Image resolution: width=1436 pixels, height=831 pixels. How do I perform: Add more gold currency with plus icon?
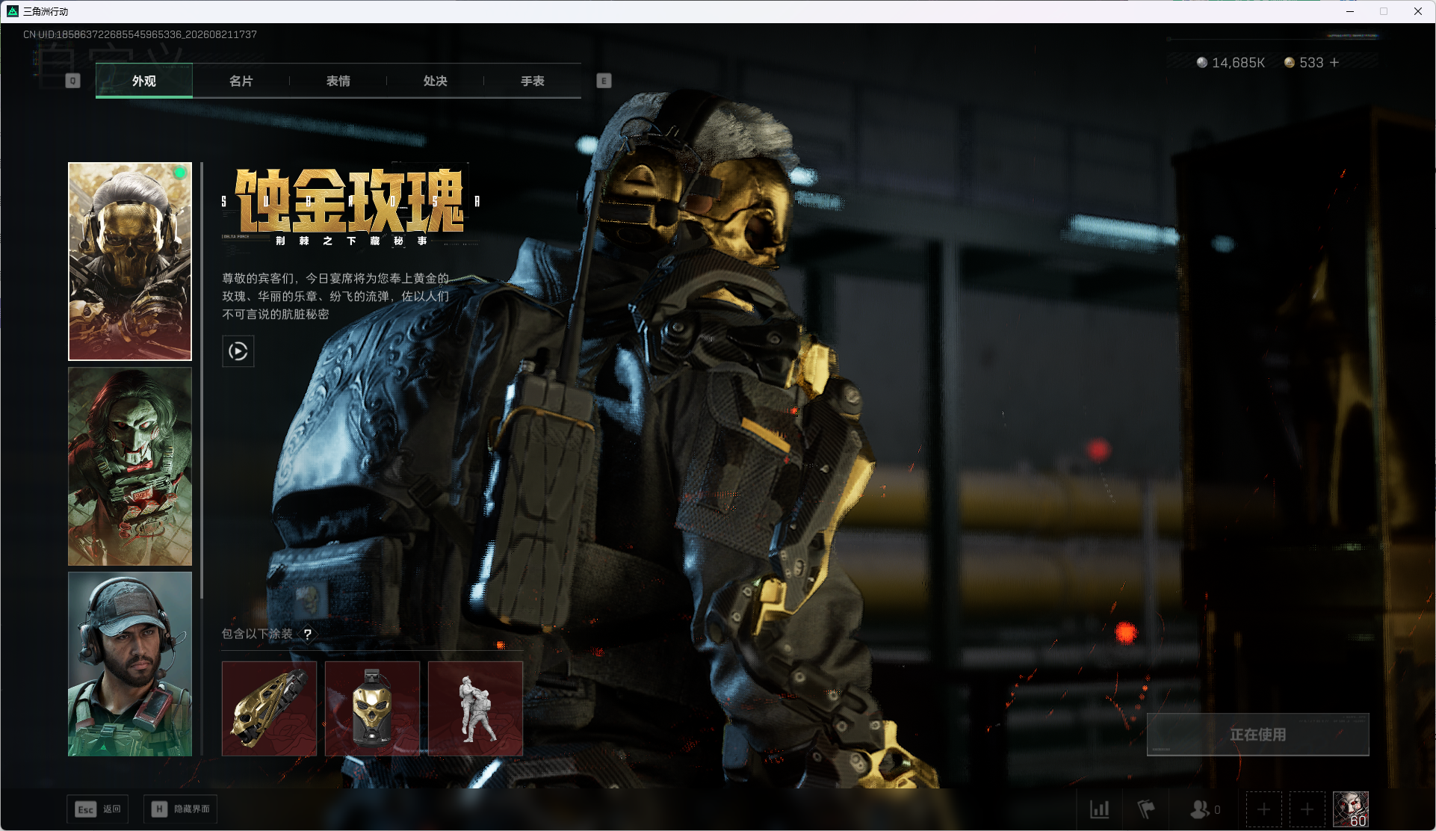(1334, 63)
